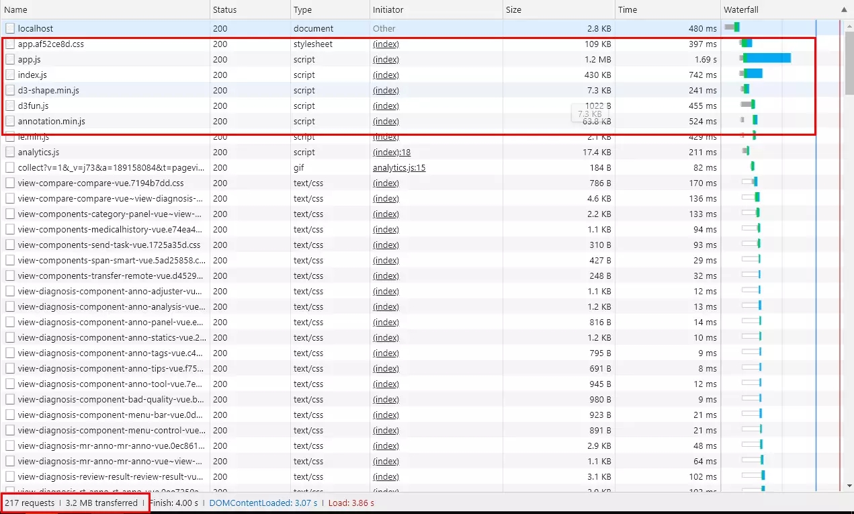Click the file icon beside app.af52ce8d.css

(10, 44)
